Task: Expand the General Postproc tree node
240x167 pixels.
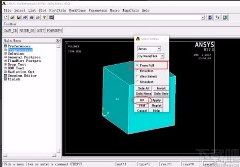Action: (5, 57)
